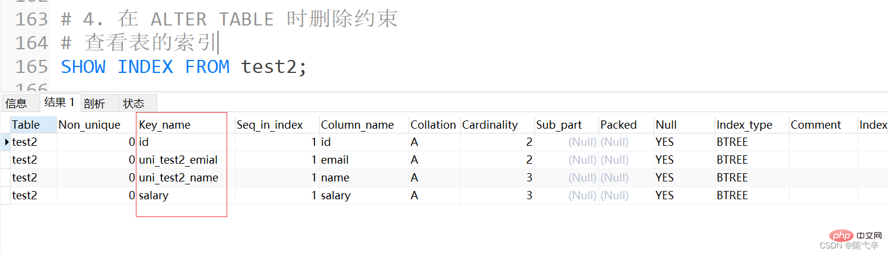Screen dimensions: 888x255
Task: Click the Non_unique column header
Action: (89, 125)
